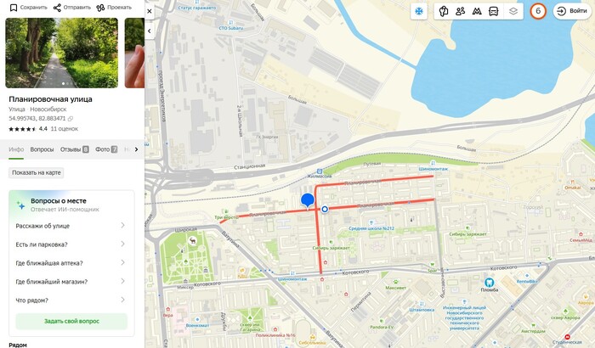Click the Показать на карте button
Viewport: 595px width, 348px height.
[36, 172]
